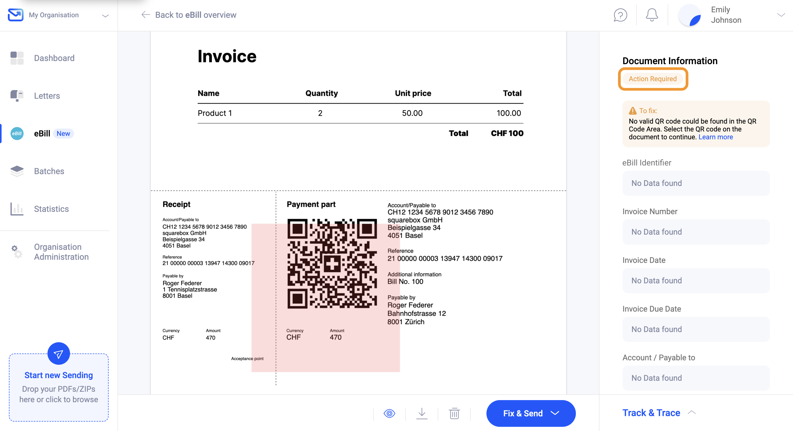
Task: Go back to eBill overview
Action: pos(195,15)
